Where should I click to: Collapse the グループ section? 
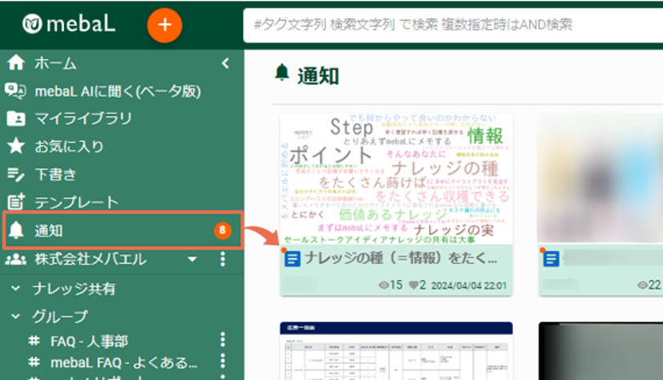(x=16, y=316)
